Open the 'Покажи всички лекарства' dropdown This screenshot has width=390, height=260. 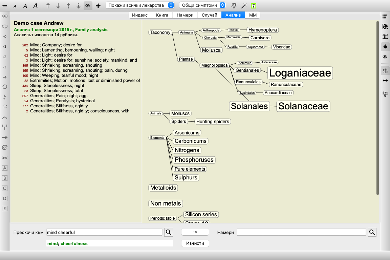pyautogui.click(x=140, y=5)
